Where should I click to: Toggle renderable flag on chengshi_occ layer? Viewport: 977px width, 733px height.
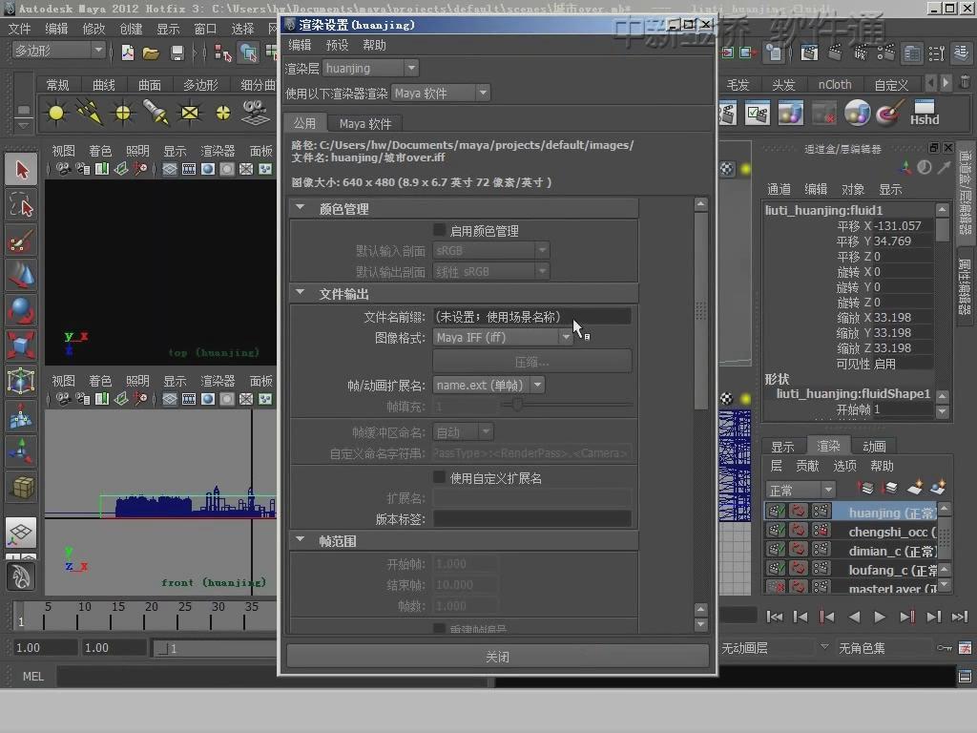coord(776,531)
